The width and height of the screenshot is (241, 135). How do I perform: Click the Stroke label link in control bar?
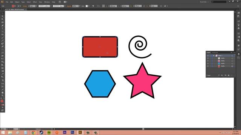25,6
